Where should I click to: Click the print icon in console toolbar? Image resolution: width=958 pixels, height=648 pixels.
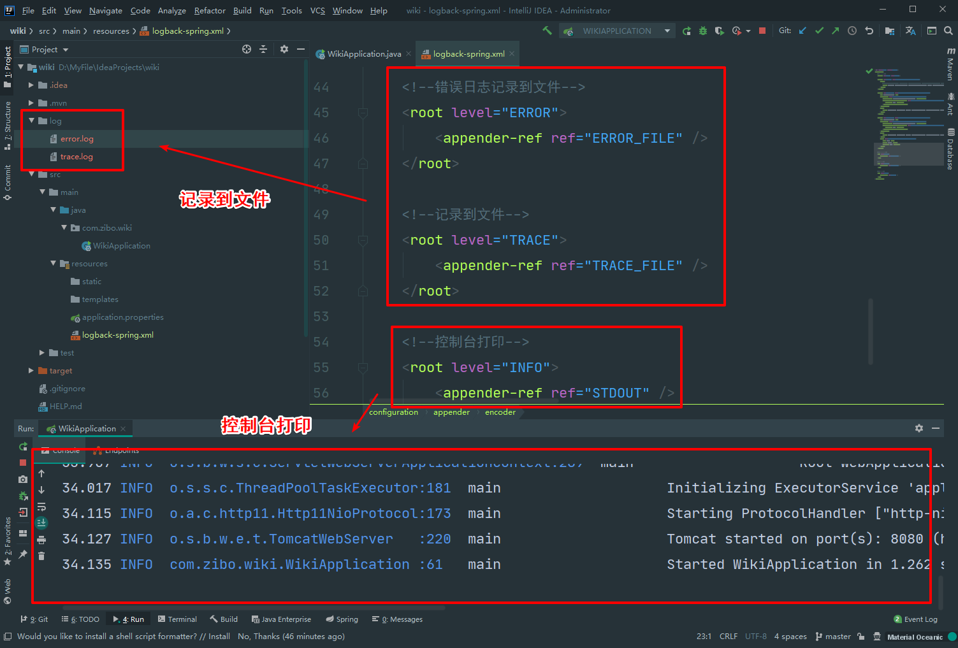(x=41, y=540)
